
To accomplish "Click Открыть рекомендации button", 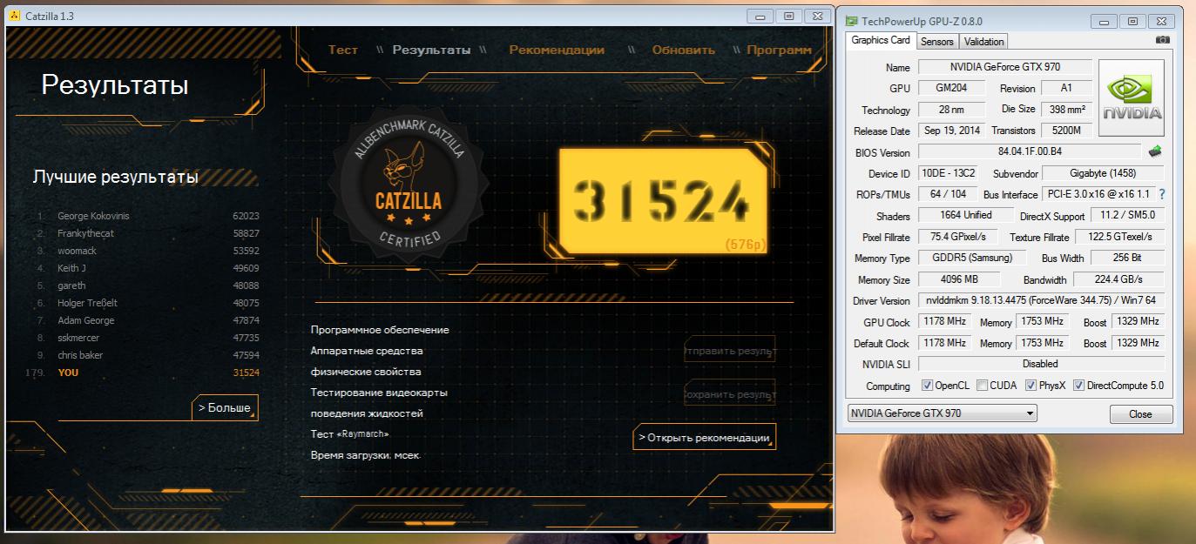I will click(x=704, y=437).
